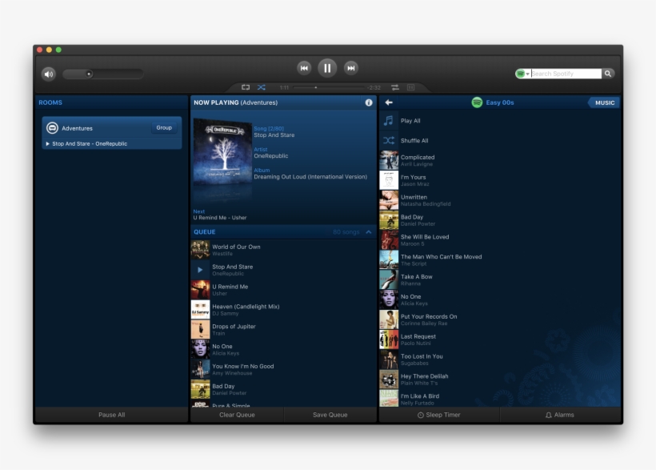656x470 pixels.
Task: Open track info via the Now Playing info icon
Action: (x=367, y=102)
